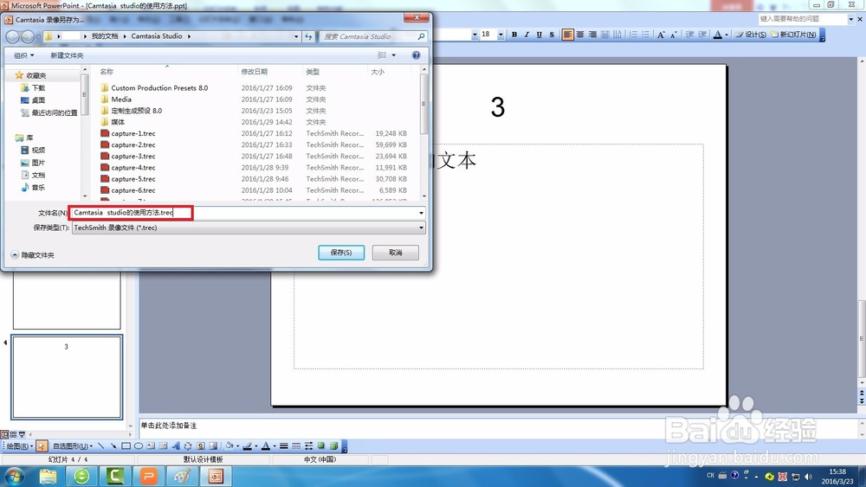Open the font name dropdown arrow
866x487 pixels.
click(475, 35)
